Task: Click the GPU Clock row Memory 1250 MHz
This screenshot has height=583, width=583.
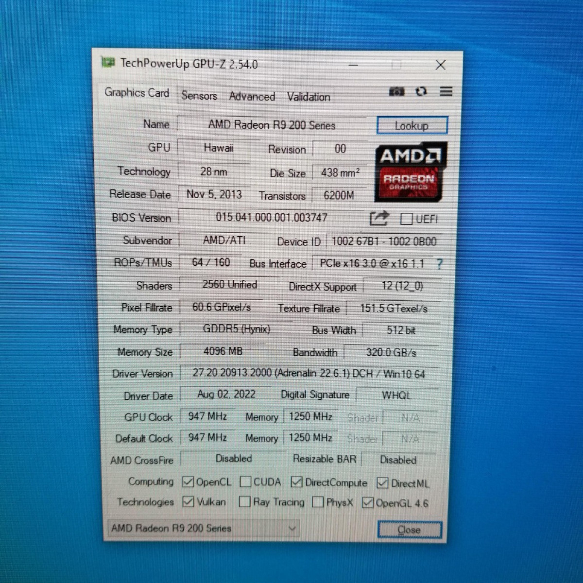Action: [310, 417]
